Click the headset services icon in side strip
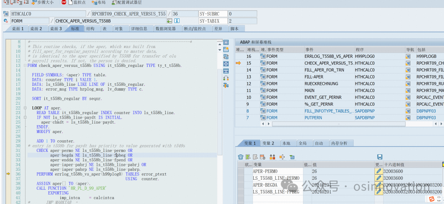The image size is (444, 204). pyautogui.click(x=226, y=78)
